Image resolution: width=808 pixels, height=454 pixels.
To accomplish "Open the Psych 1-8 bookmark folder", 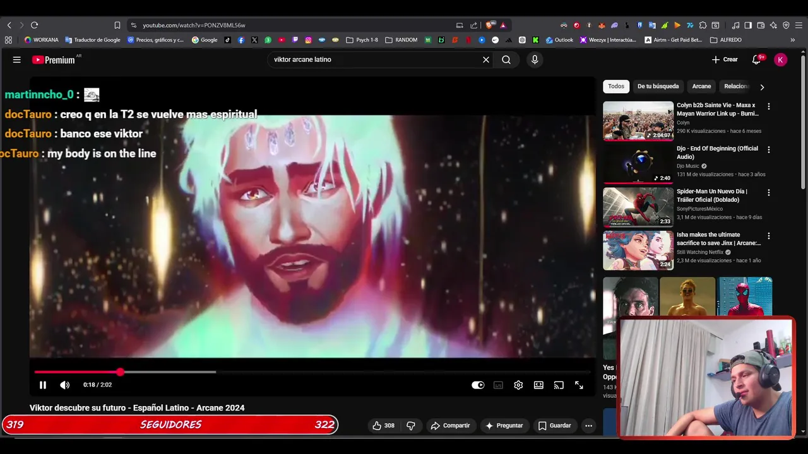I will point(362,40).
